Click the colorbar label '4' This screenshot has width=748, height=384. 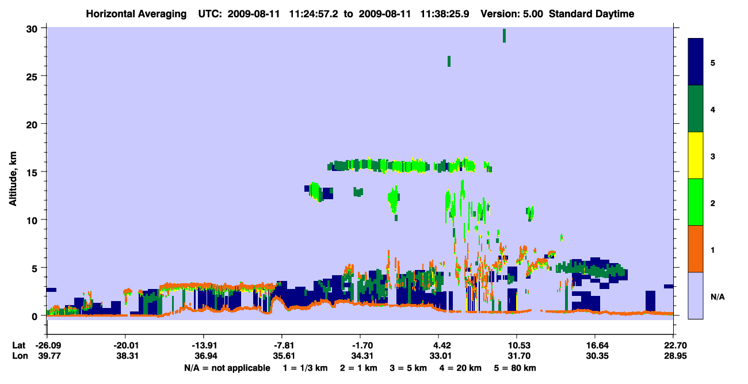713,109
